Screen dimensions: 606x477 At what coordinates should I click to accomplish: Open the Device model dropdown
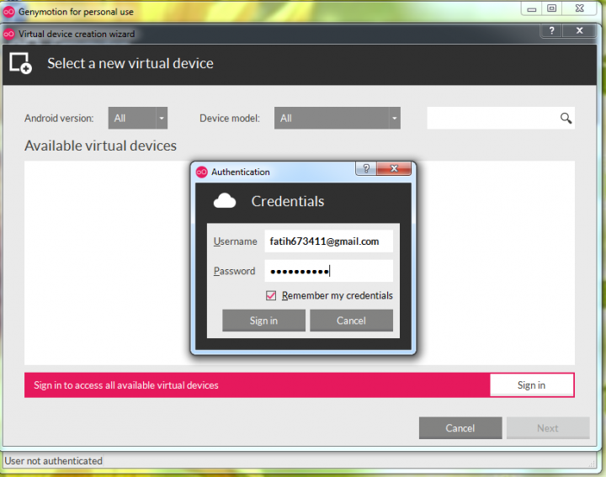point(338,118)
